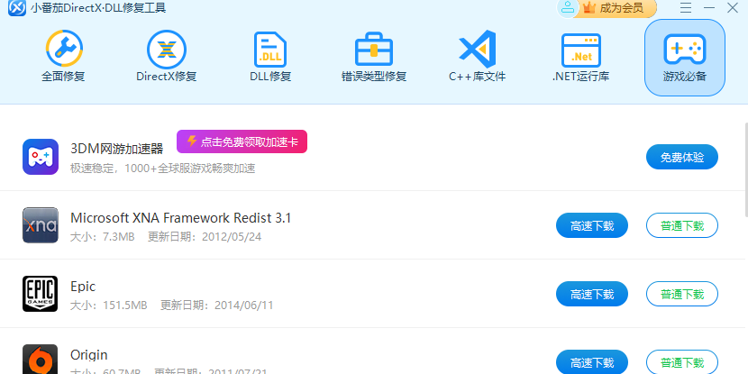The height and width of the screenshot is (374, 748).
Task: Click the 大小 151.5MB size text
Action: click(x=109, y=306)
